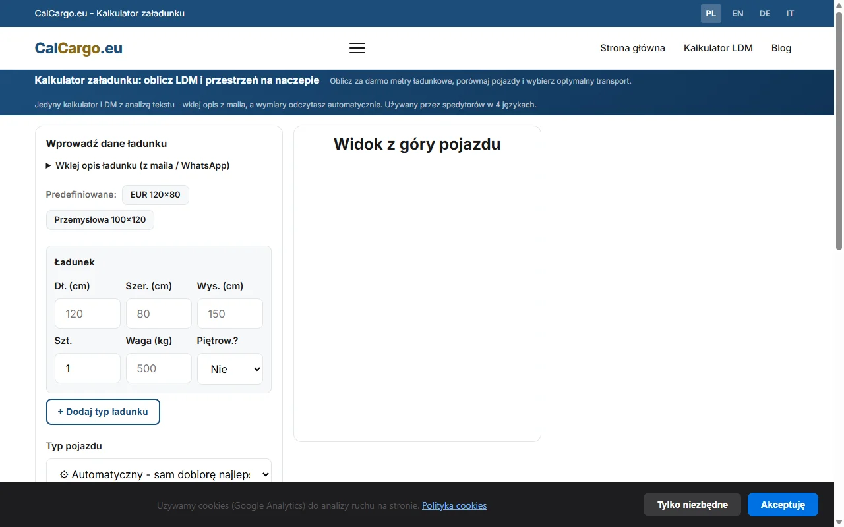Switch language to DE
Image resolution: width=844 pixels, height=527 pixels.
coord(764,13)
